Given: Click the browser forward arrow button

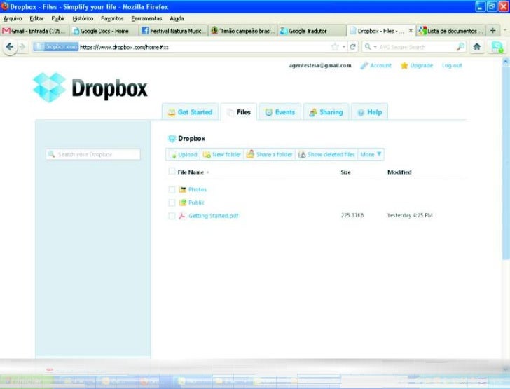Looking at the screenshot, I should (22, 47).
